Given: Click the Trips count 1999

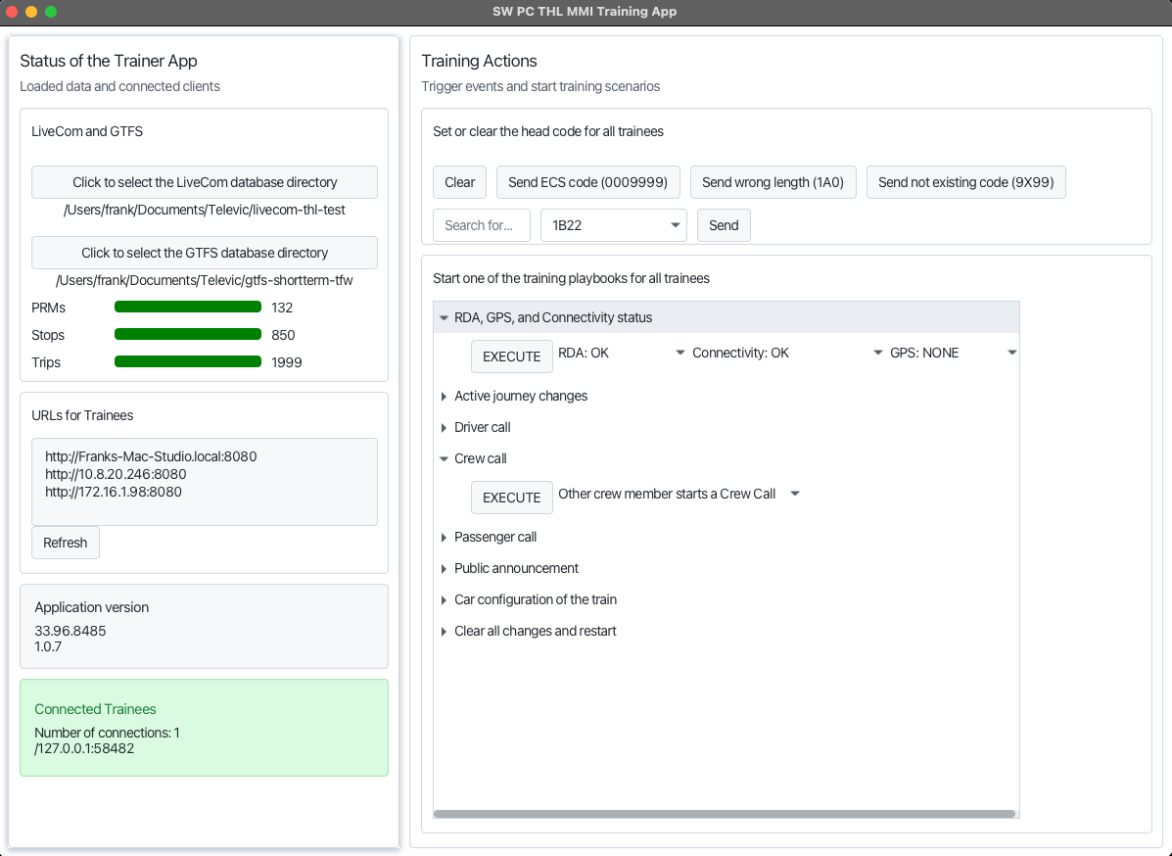Looking at the screenshot, I should [286, 363].
